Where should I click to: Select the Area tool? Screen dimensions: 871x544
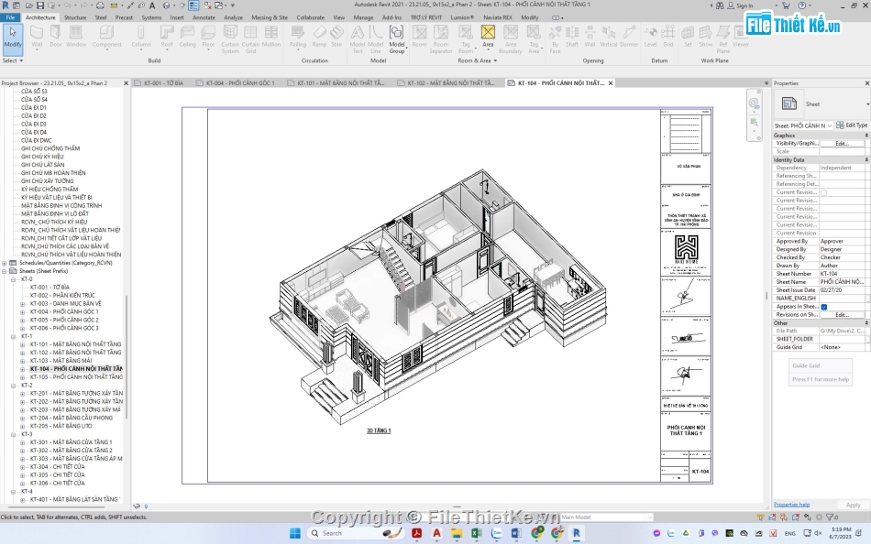click(488, 38)
